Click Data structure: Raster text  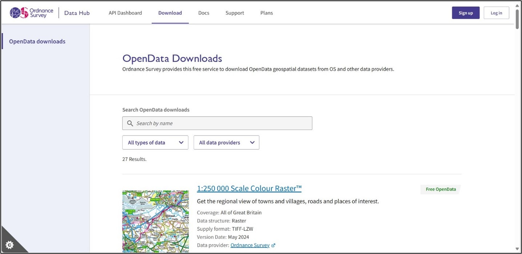[x=221, y=221]
